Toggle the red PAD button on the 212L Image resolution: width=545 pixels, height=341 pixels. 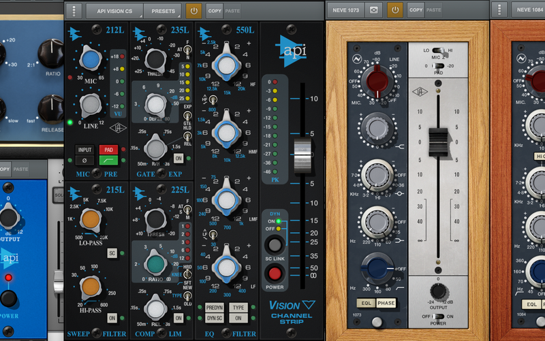tap(108, 150)
